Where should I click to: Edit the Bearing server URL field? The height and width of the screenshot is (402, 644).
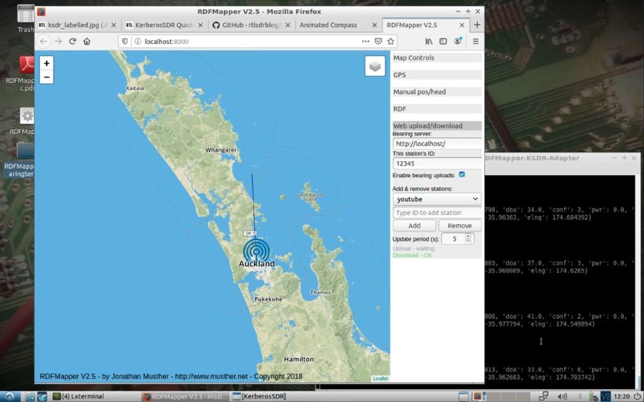(x=437, y=143)
